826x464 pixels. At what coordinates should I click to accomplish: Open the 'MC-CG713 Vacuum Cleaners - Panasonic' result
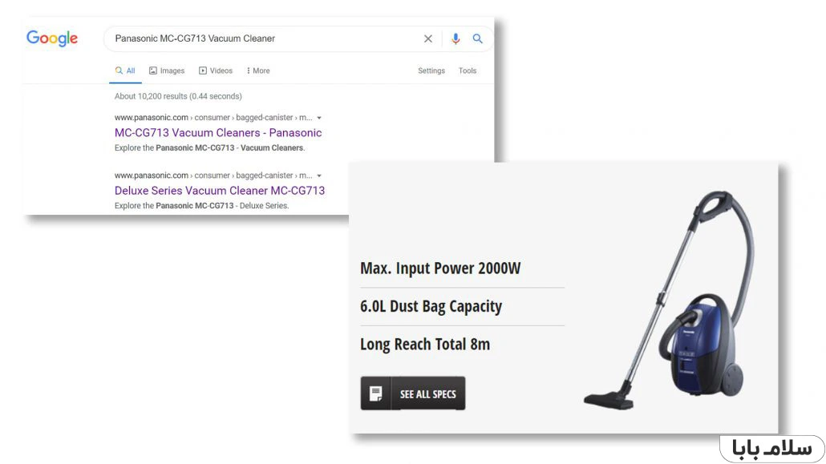pos(218,133)
